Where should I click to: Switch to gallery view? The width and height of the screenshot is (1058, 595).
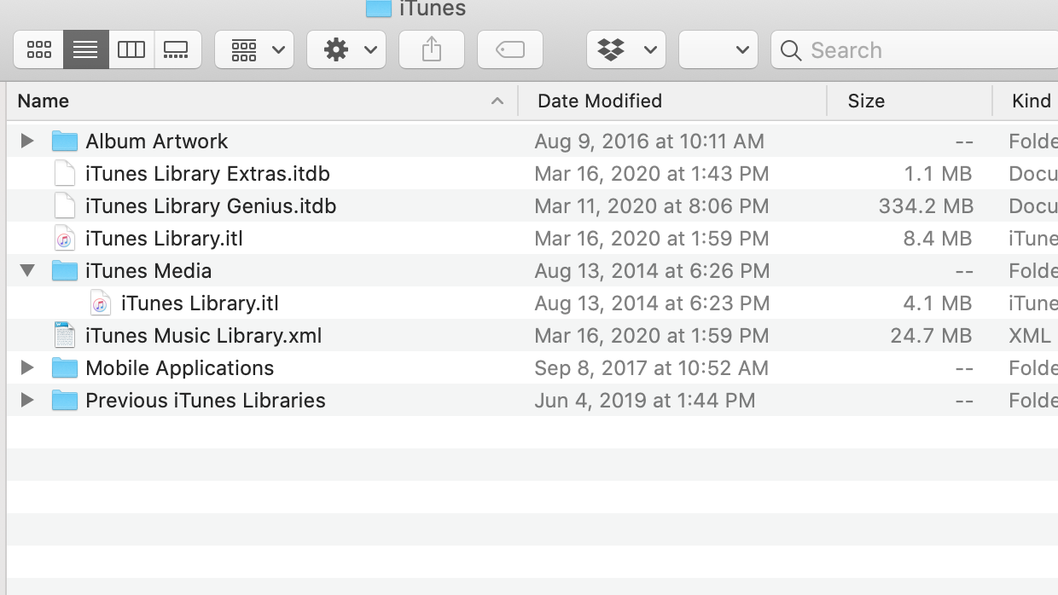177,50
